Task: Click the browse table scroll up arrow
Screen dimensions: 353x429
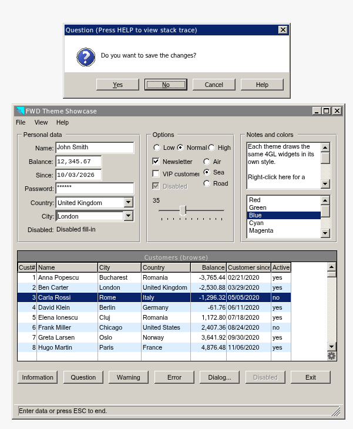Action: 331,267
